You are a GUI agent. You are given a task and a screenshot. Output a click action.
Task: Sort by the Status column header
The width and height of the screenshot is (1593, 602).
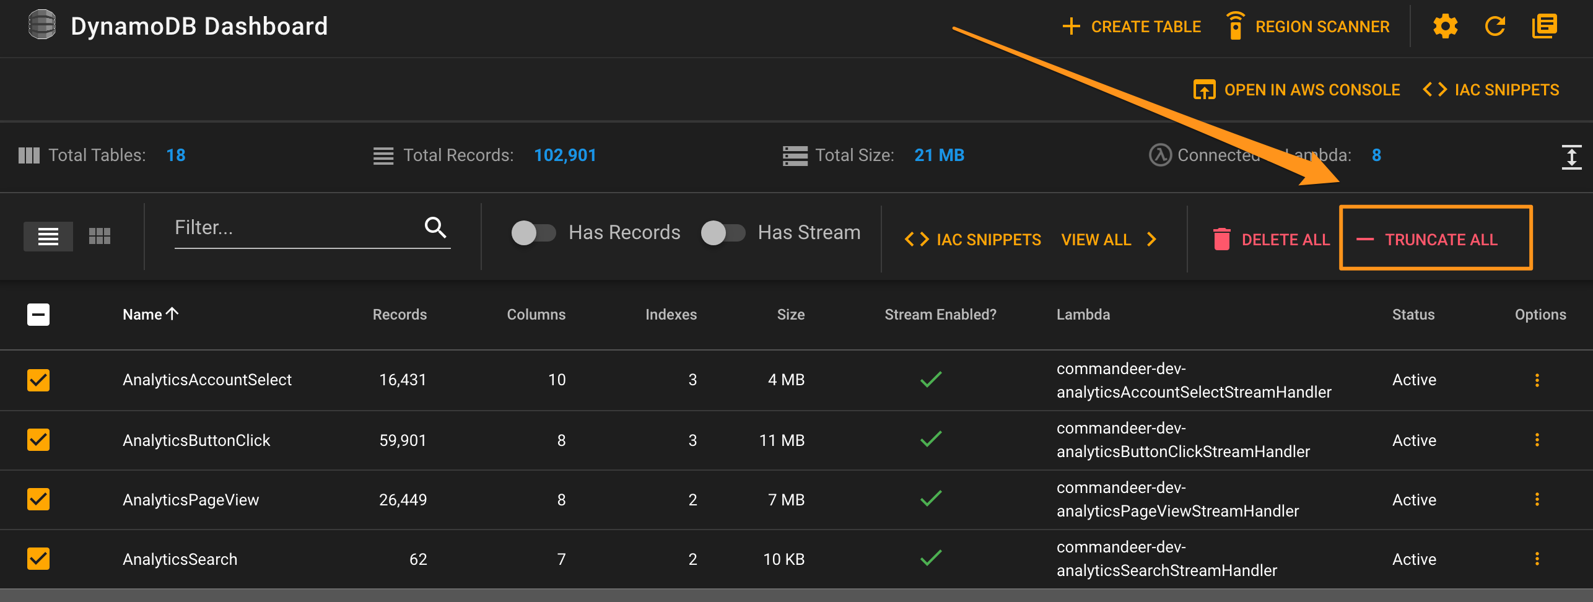pyautogui.click(x=1413, y=315)
